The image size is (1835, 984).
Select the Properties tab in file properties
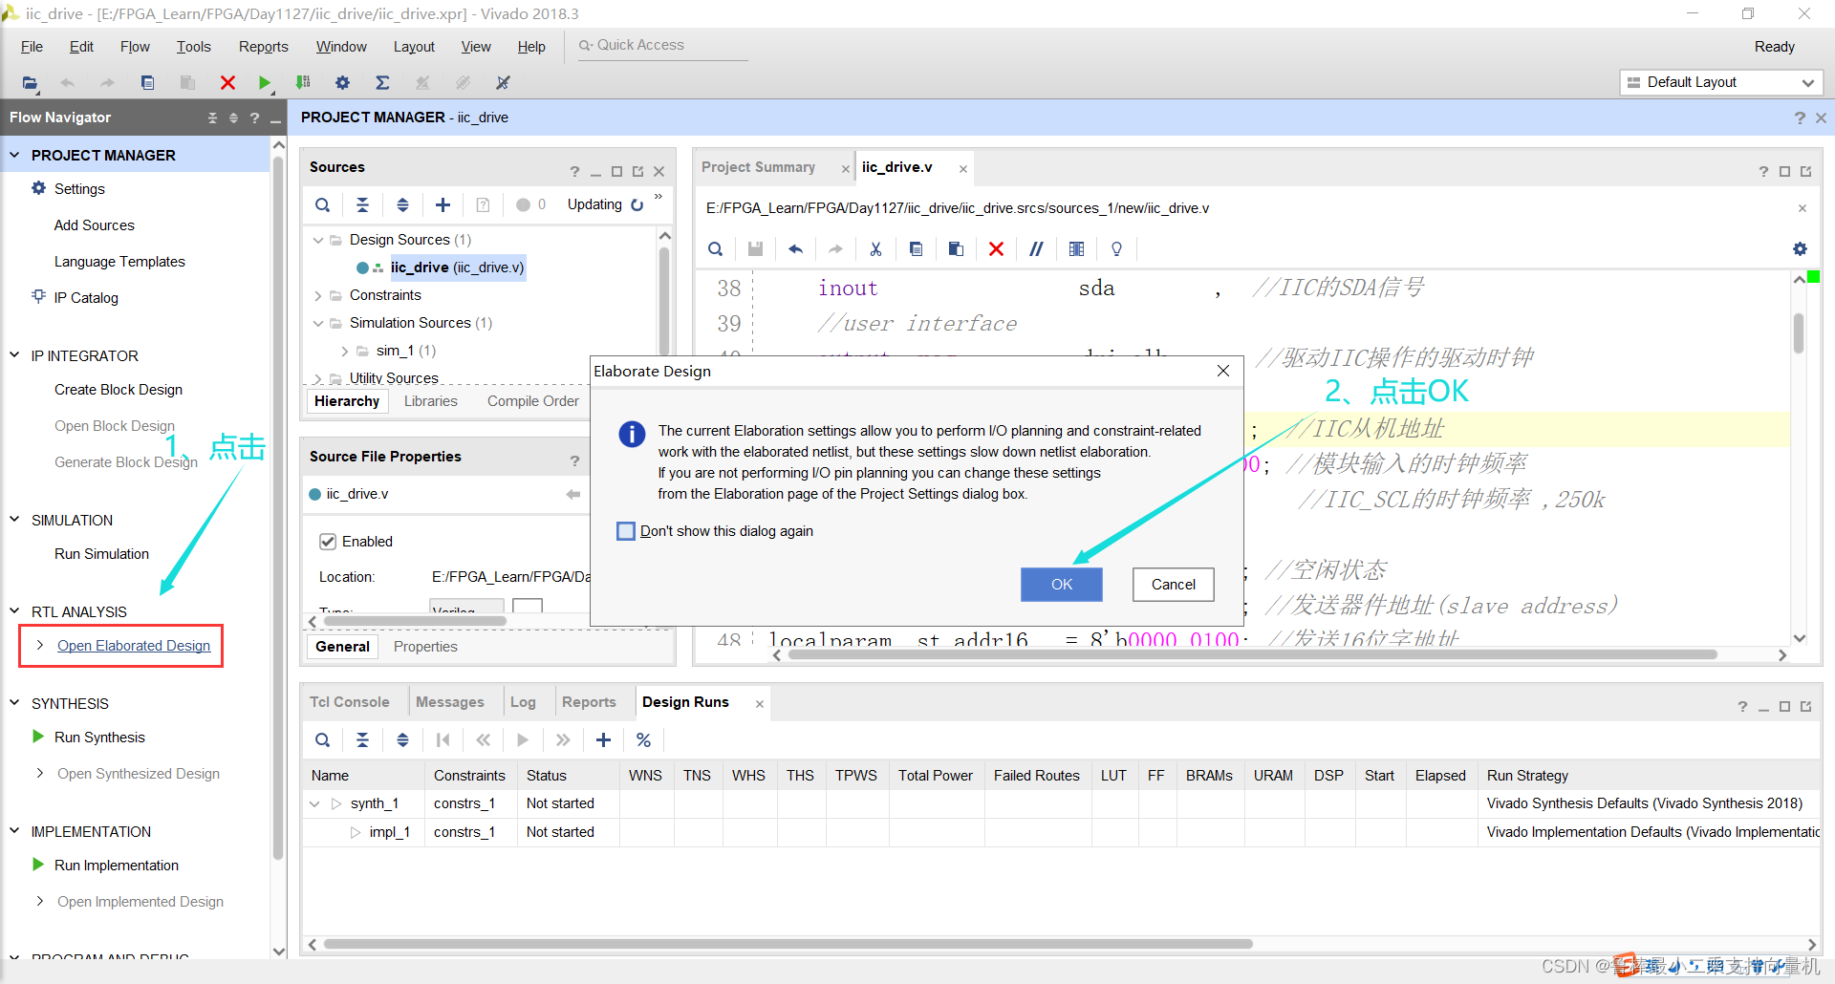click(425, 647)
